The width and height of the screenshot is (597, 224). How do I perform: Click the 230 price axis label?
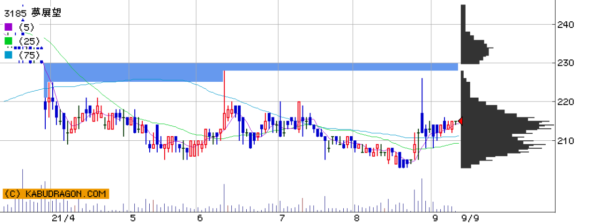pyautogui.click(x=567, y=63)
